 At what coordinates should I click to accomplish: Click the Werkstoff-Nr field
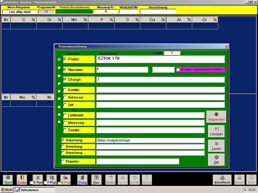[x=128, y=12]
